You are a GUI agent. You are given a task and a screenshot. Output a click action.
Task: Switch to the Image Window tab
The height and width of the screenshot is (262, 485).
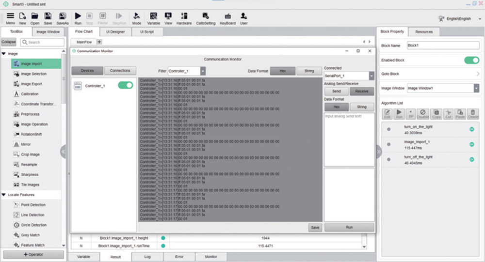pyautogui.click(x=48, y=32)
